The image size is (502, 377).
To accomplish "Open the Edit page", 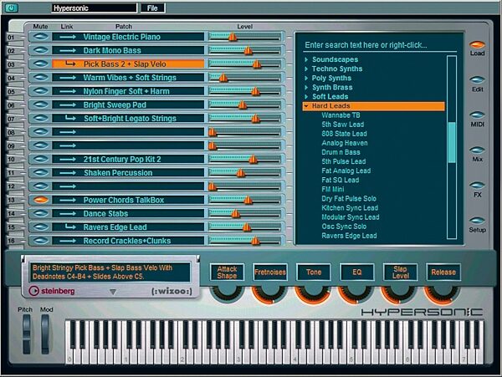I will [x=477, y=79].
